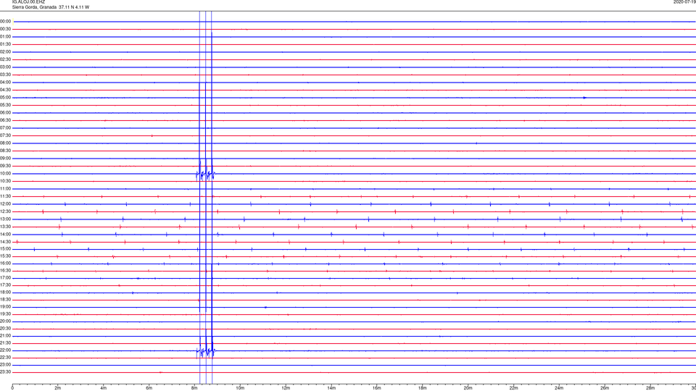Select the 02:00 trace time label

coord(5,51)
